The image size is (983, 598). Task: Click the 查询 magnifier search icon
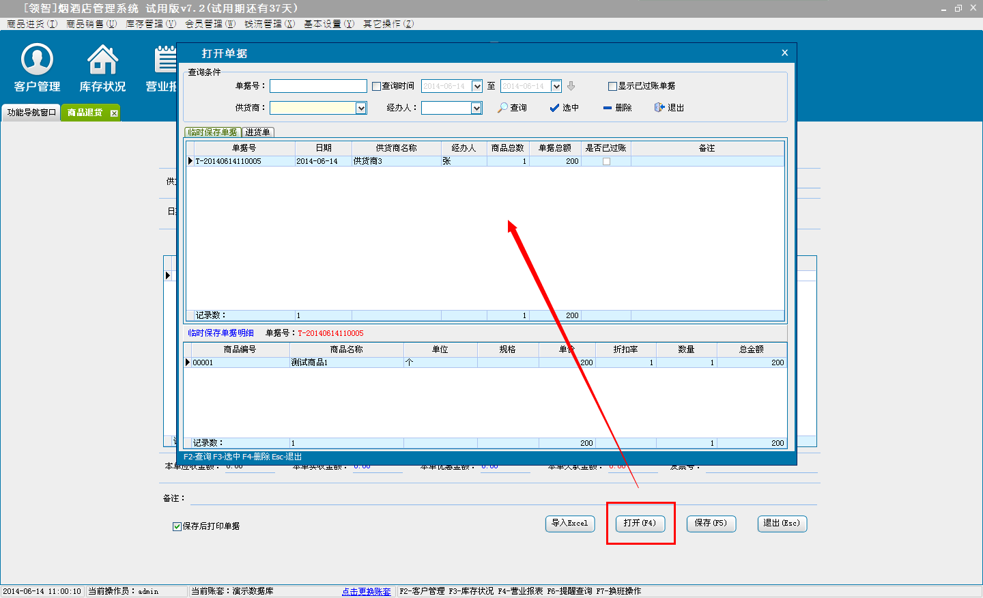(x=503, y=108)
